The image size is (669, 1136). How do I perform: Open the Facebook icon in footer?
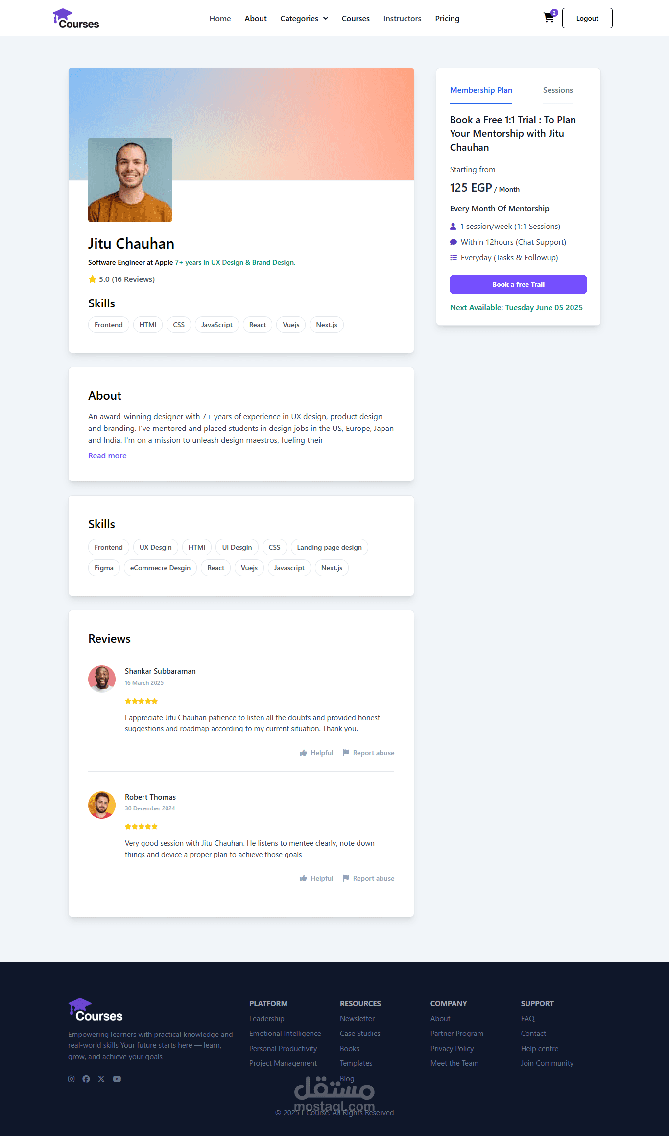[86, 1079]
